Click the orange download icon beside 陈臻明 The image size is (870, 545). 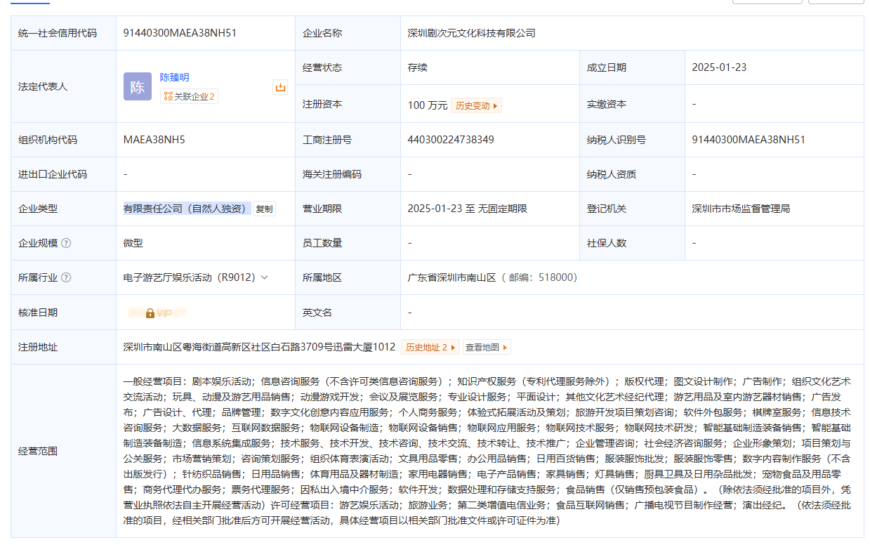[x=280, y=87]
